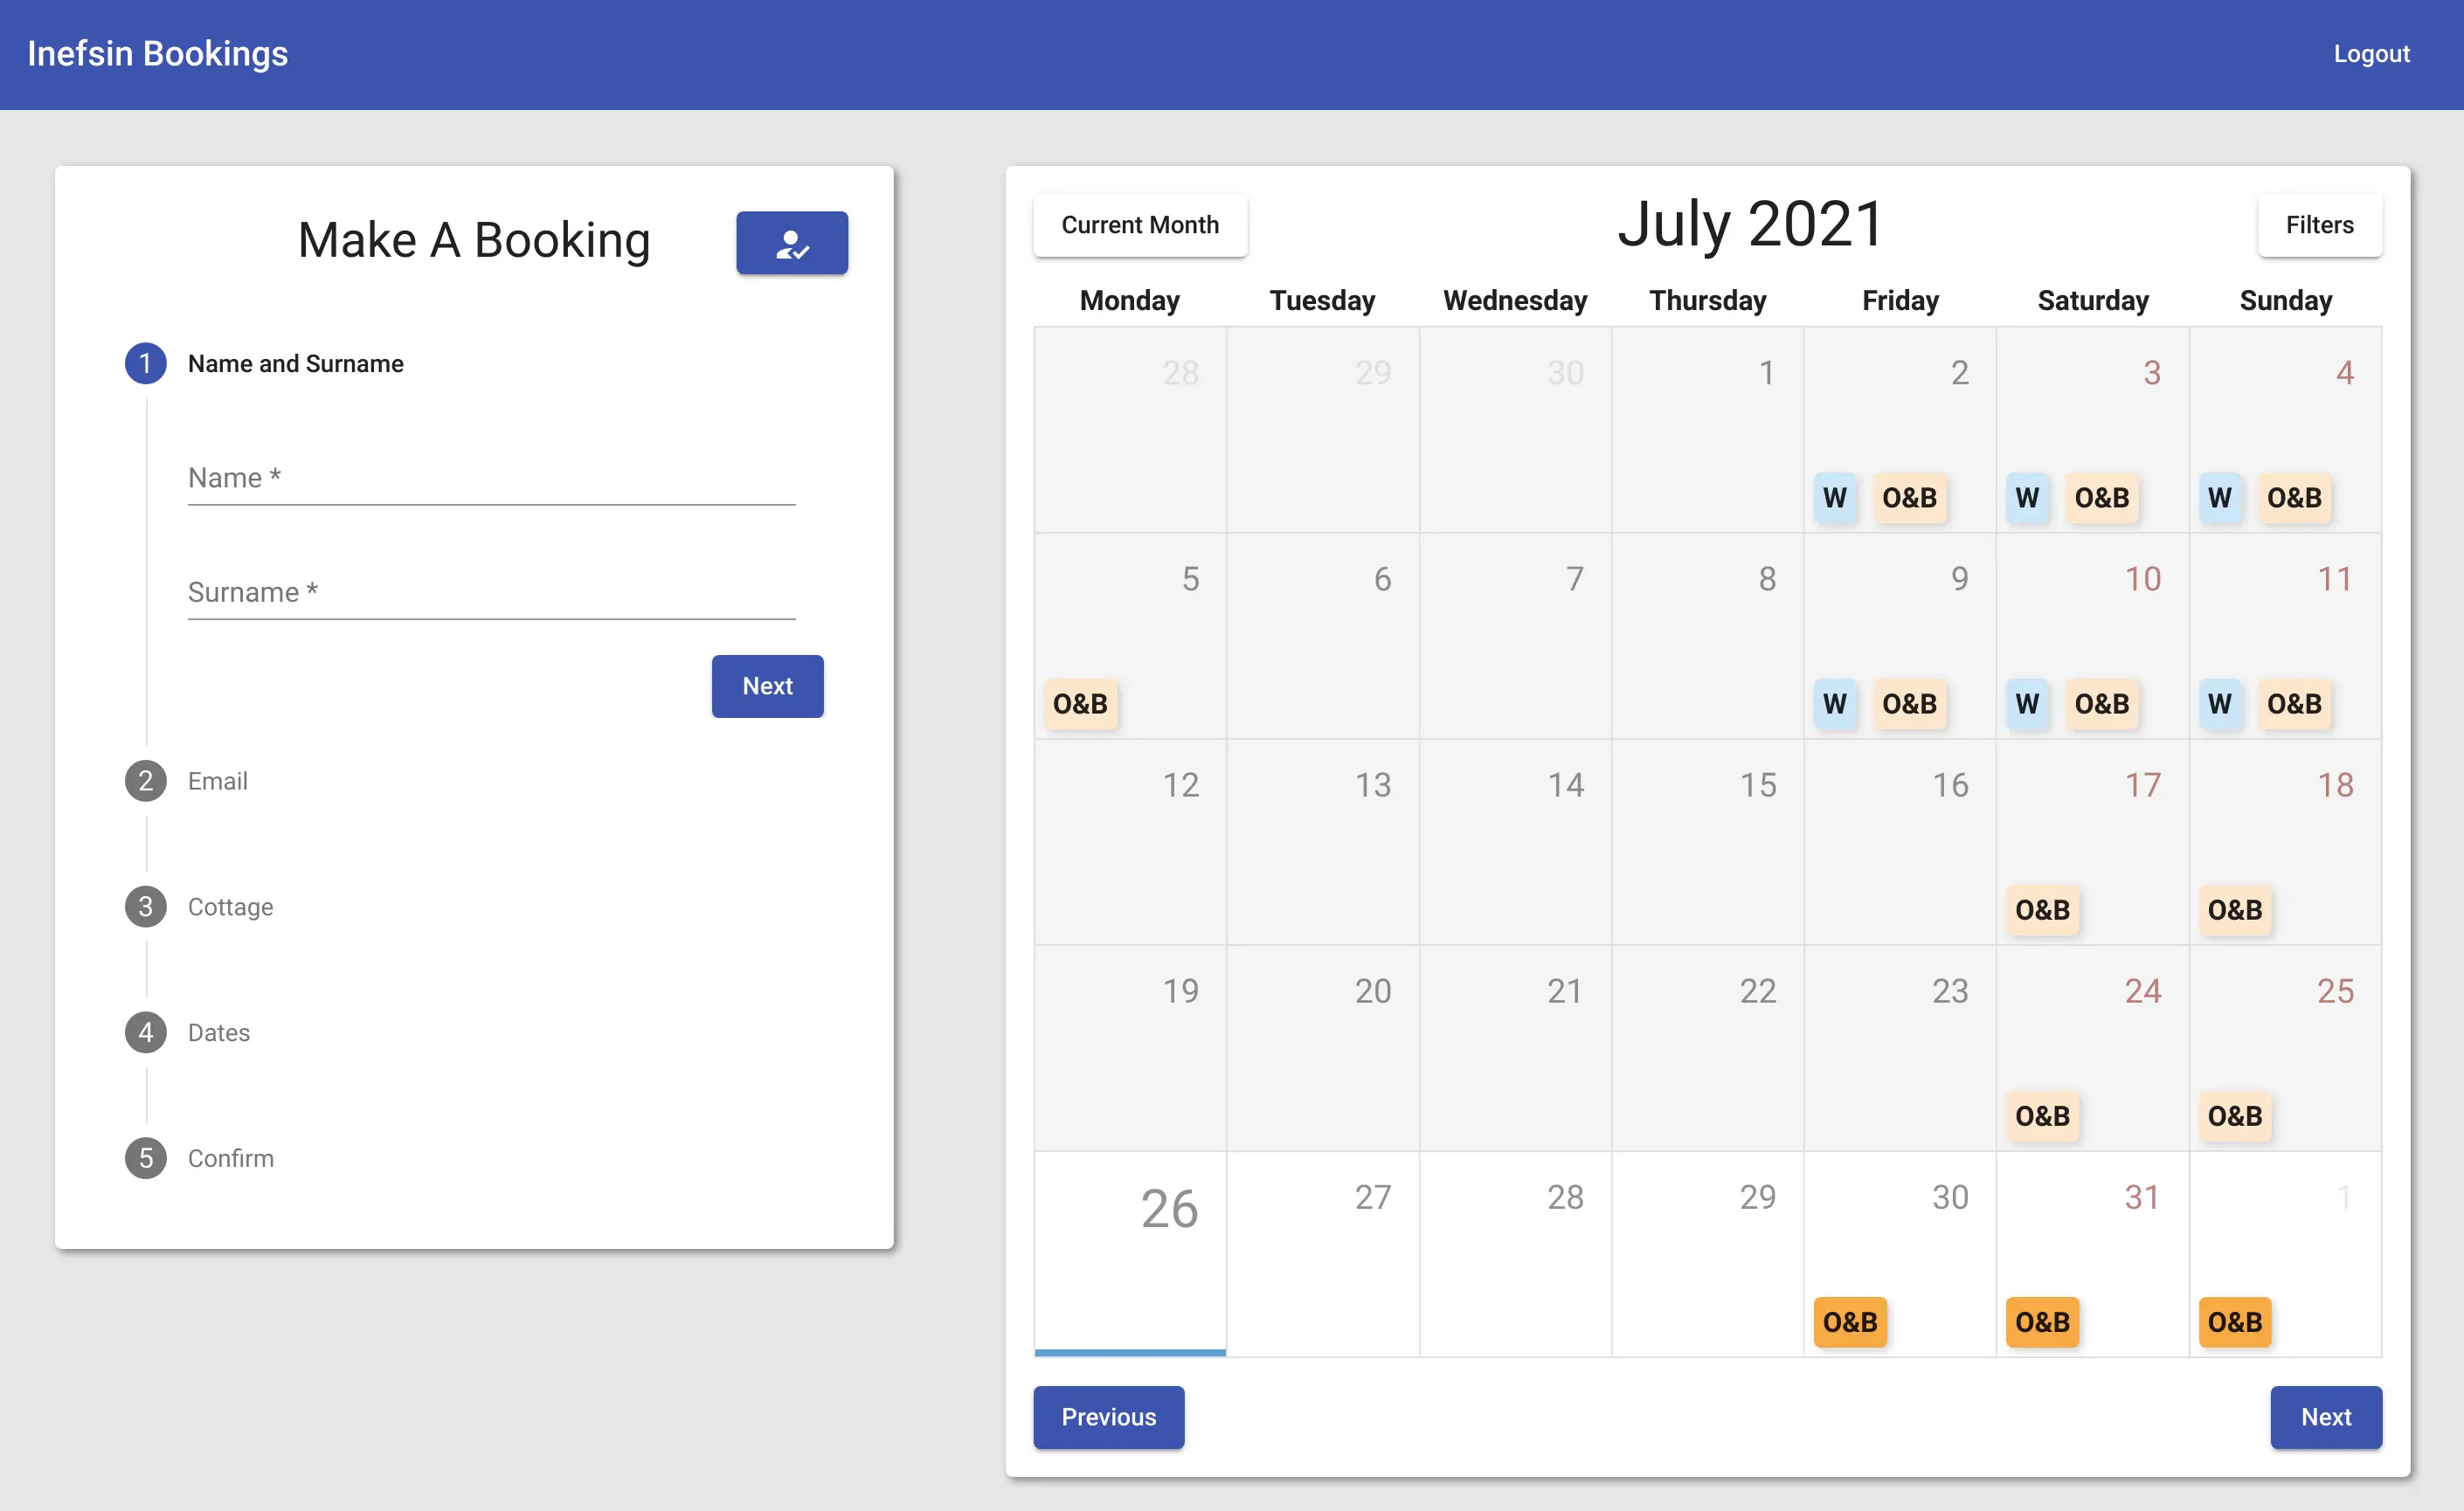The width and height of the screenshot is (2464, 1511).
Task: Go to step 3 Cottage
Action: point(230,907)
